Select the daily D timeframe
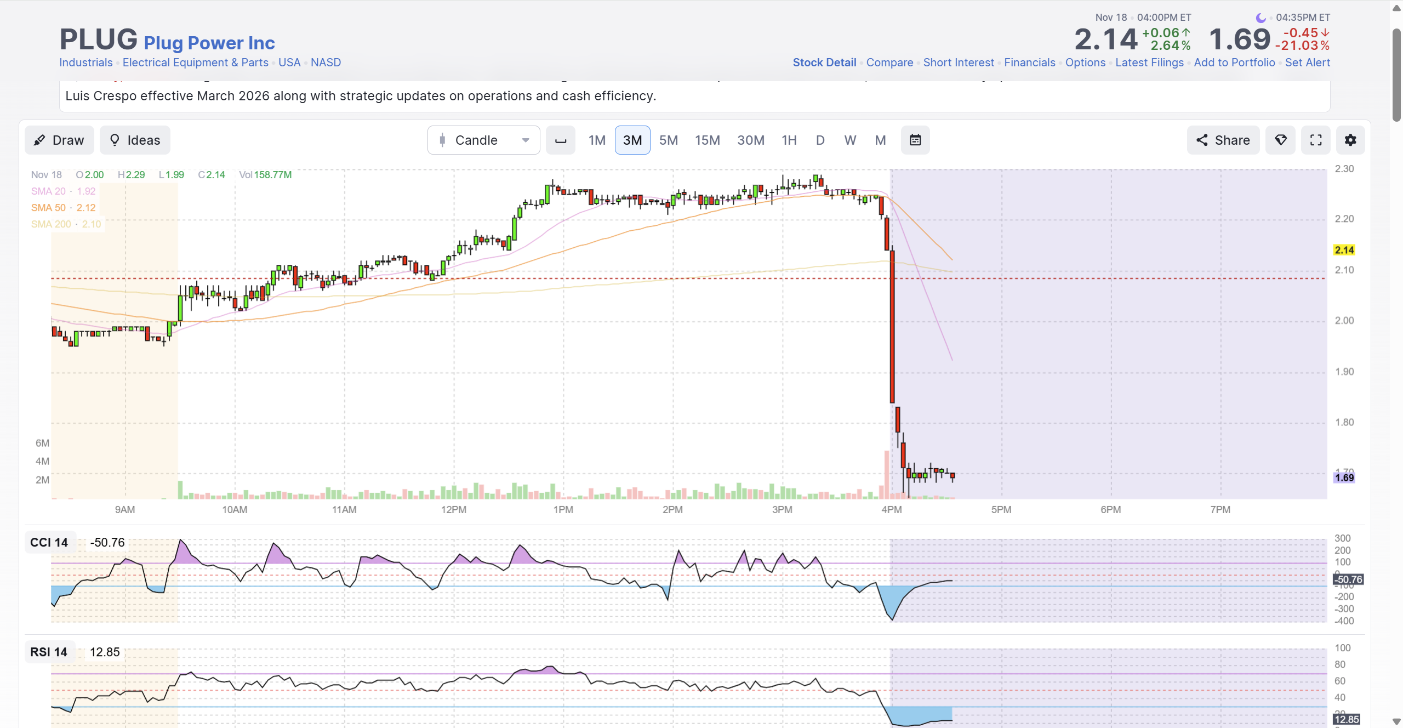 (x=820, y=140)
